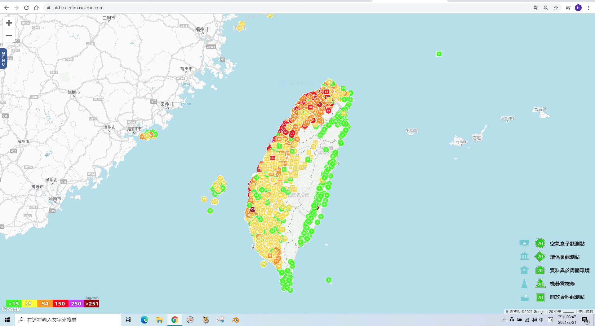
Task: Bookmark this page with star
Action: point(556,8)
